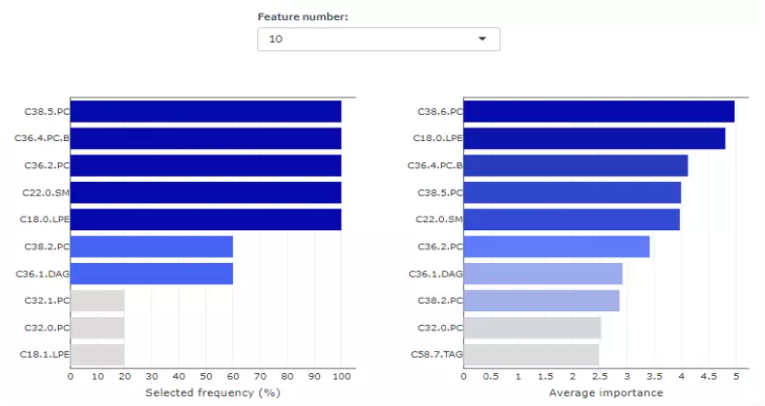Select the C38.2.PC selected frequency bar
The image size is (765, 406).
pyautogui.click(x=151, y=246)
